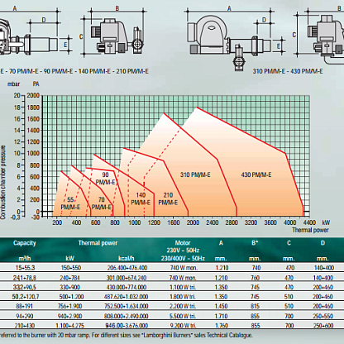This screenshot has width=344, height=344.
Task: Click the '1400' tick on the PA axis
Action: 33,131
